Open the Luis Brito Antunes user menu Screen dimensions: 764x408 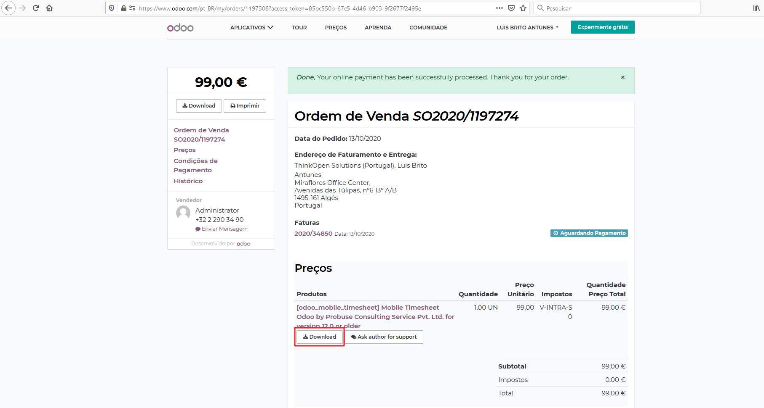527,28
